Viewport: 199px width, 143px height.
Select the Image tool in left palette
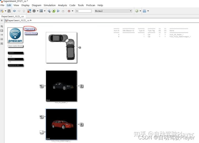2,44
